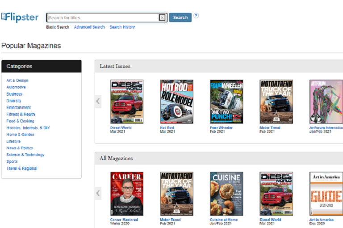Click Diesel World title link in Latest Issues
This screenshot has width=343, height=228.
point(121,128)
